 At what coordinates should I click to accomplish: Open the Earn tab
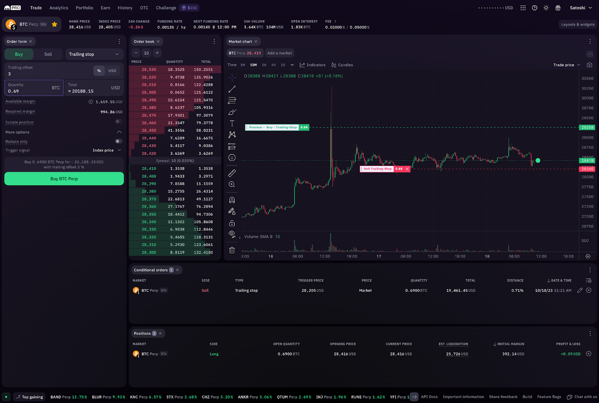click(106, 8)
